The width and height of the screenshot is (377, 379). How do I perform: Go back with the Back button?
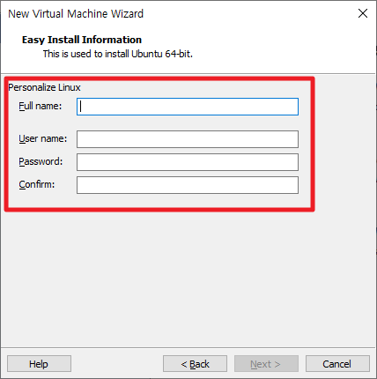click(195, 364)
